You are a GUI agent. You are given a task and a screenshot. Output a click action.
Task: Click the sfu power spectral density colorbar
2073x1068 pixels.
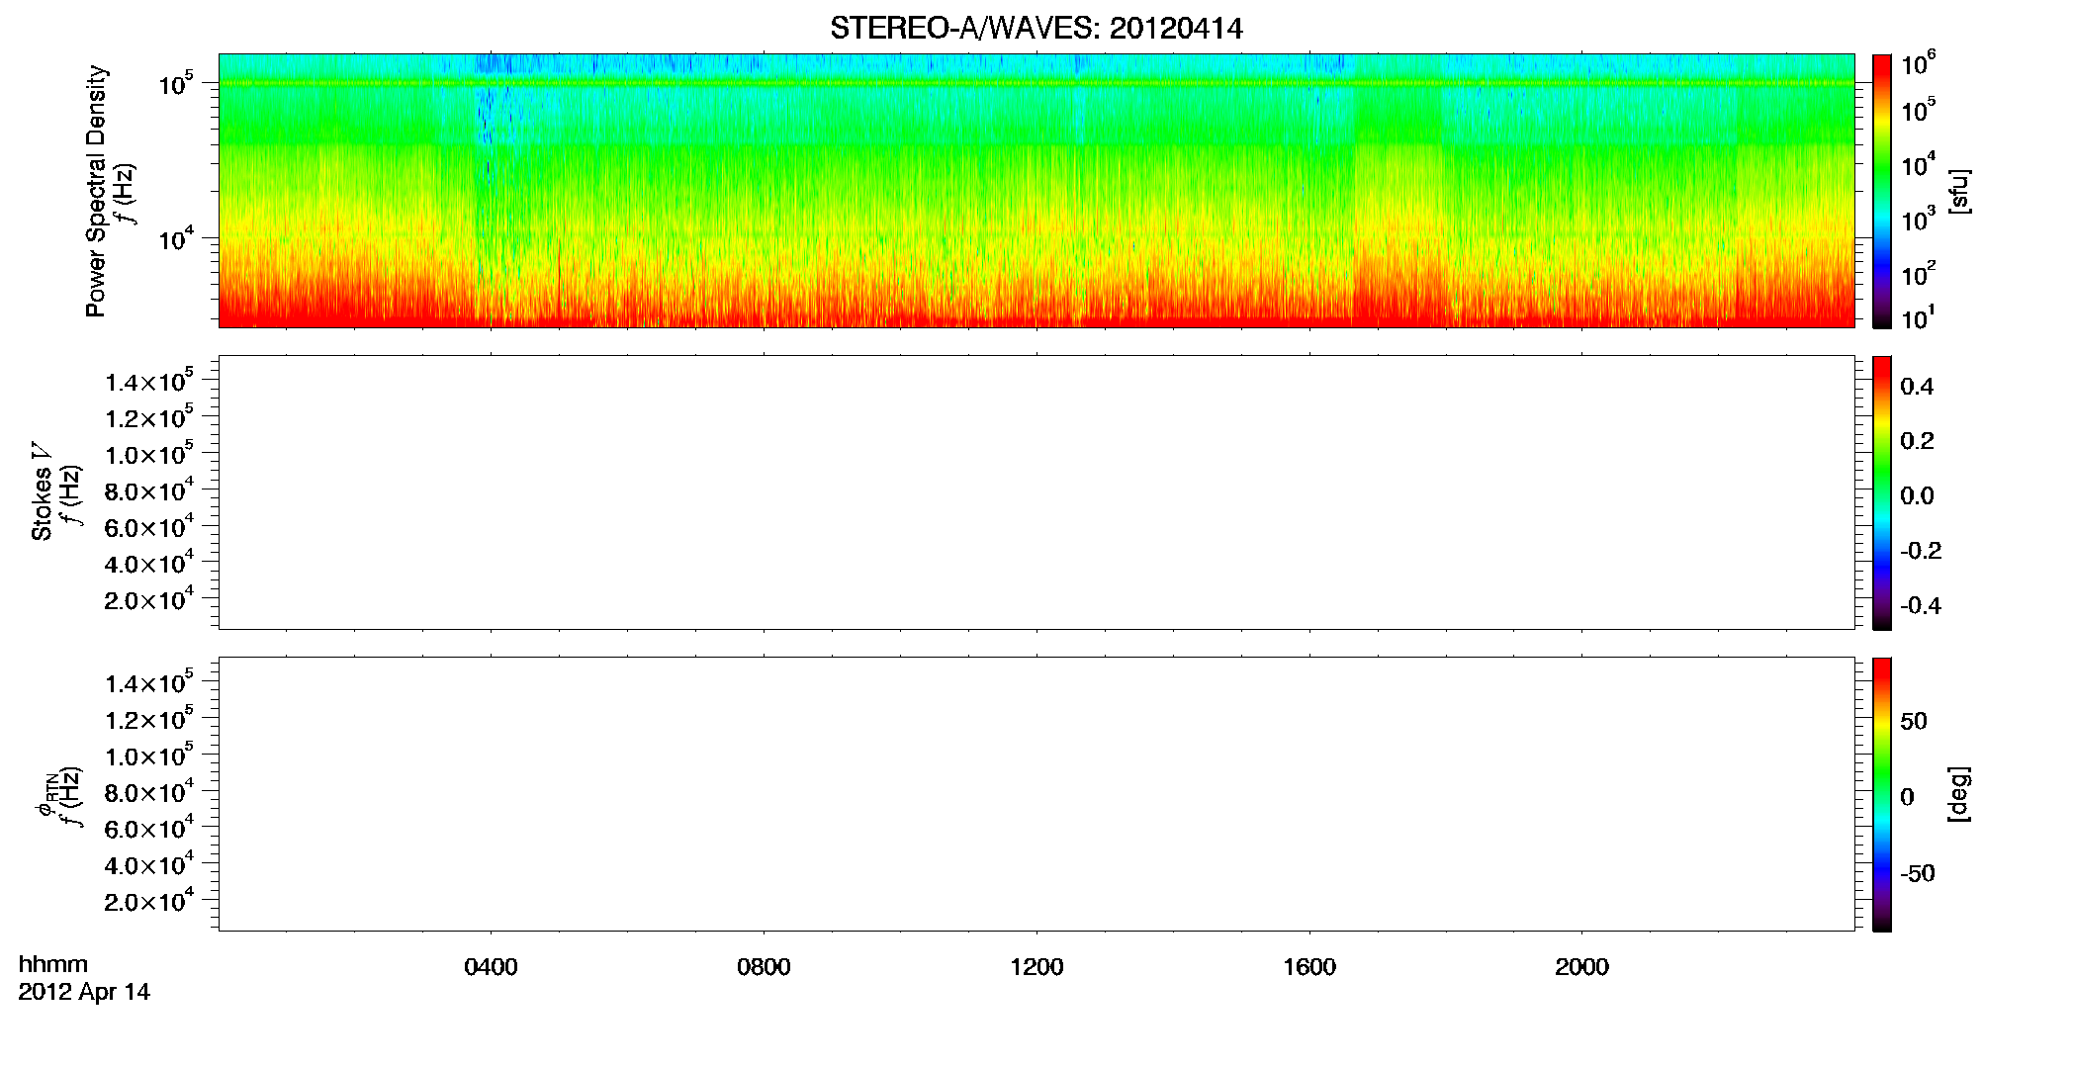point(1882,191)
